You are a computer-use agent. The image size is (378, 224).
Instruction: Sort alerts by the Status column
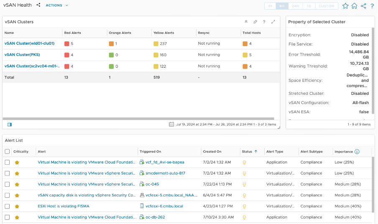click(247, 152)
